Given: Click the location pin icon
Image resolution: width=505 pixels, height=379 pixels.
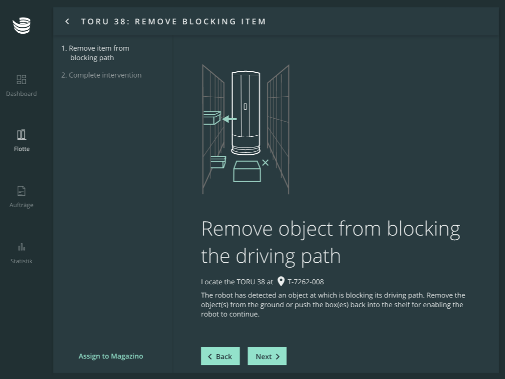Looking at the screenshot, I should click(x=281, y=281).
